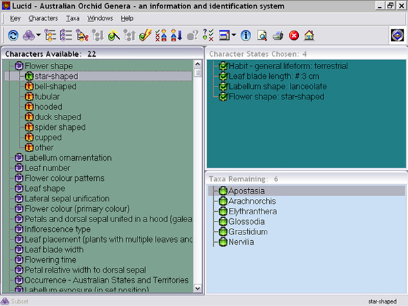Click chosen state 'Labellum shape: lanceolate'
This screenshot has height=306, width=408.
272,87
